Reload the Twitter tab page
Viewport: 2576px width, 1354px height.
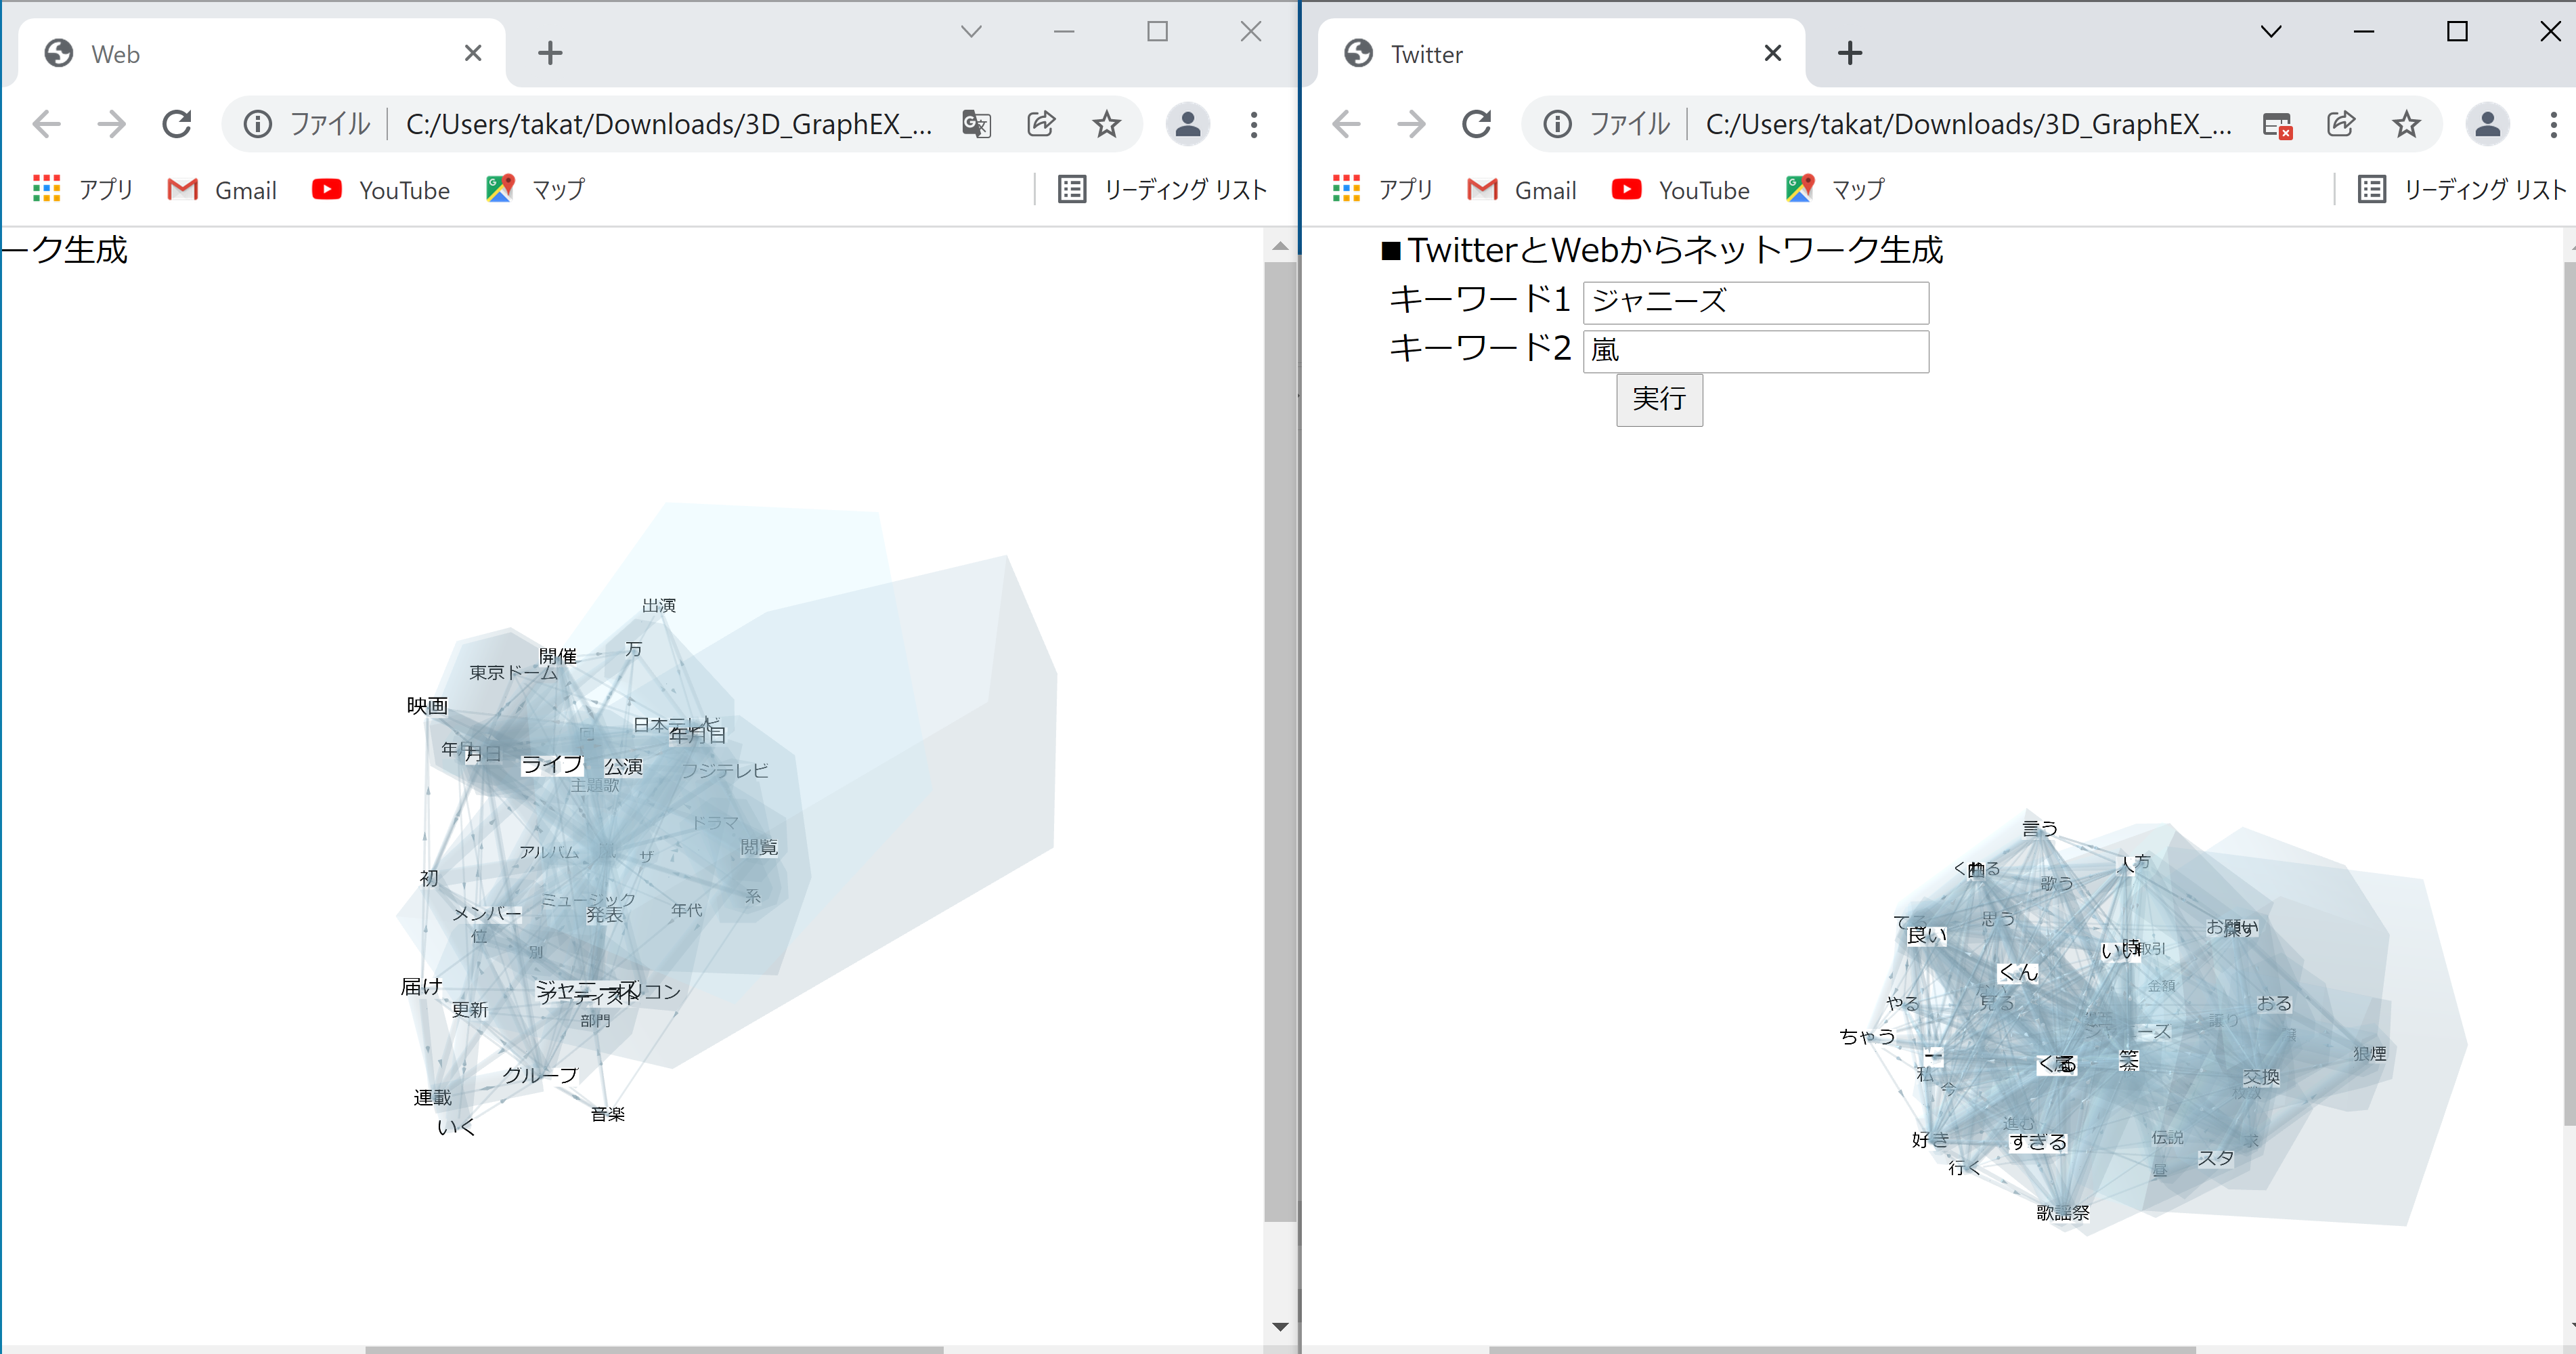(1476, 124)
